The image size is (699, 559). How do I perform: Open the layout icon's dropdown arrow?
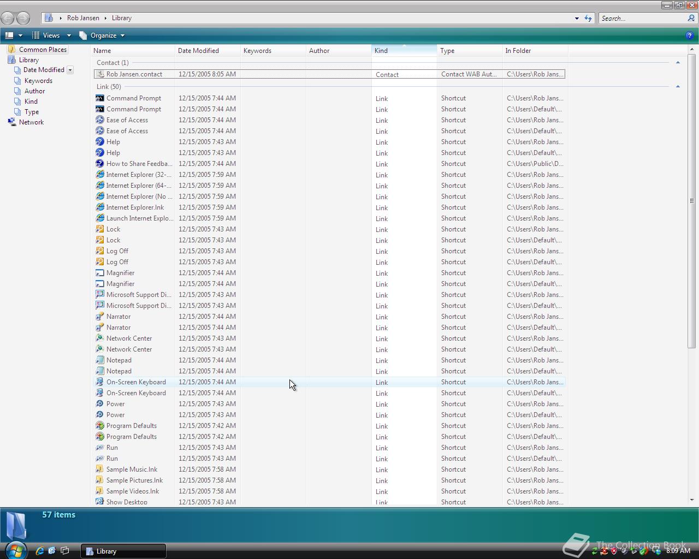pyautogui.click(x=20, y=35)
